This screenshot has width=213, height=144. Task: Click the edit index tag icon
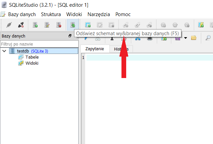point(137,25)
